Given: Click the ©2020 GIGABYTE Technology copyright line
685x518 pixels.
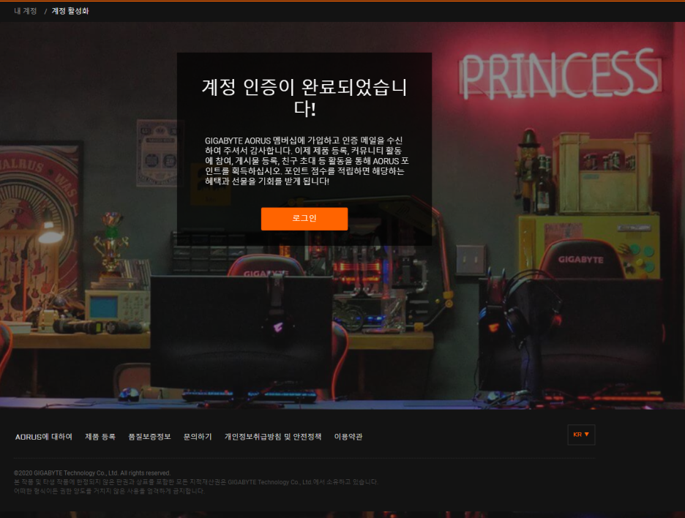Looking at the screenshot, I should [92, 473].
